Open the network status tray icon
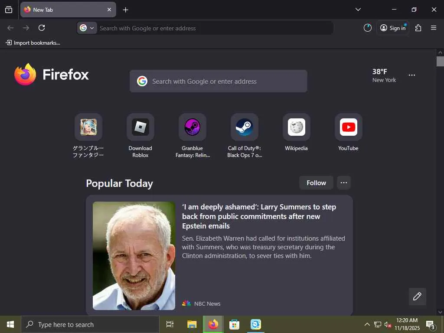The height and width of the screenshot is (333, 444). (x=378, y=324)
